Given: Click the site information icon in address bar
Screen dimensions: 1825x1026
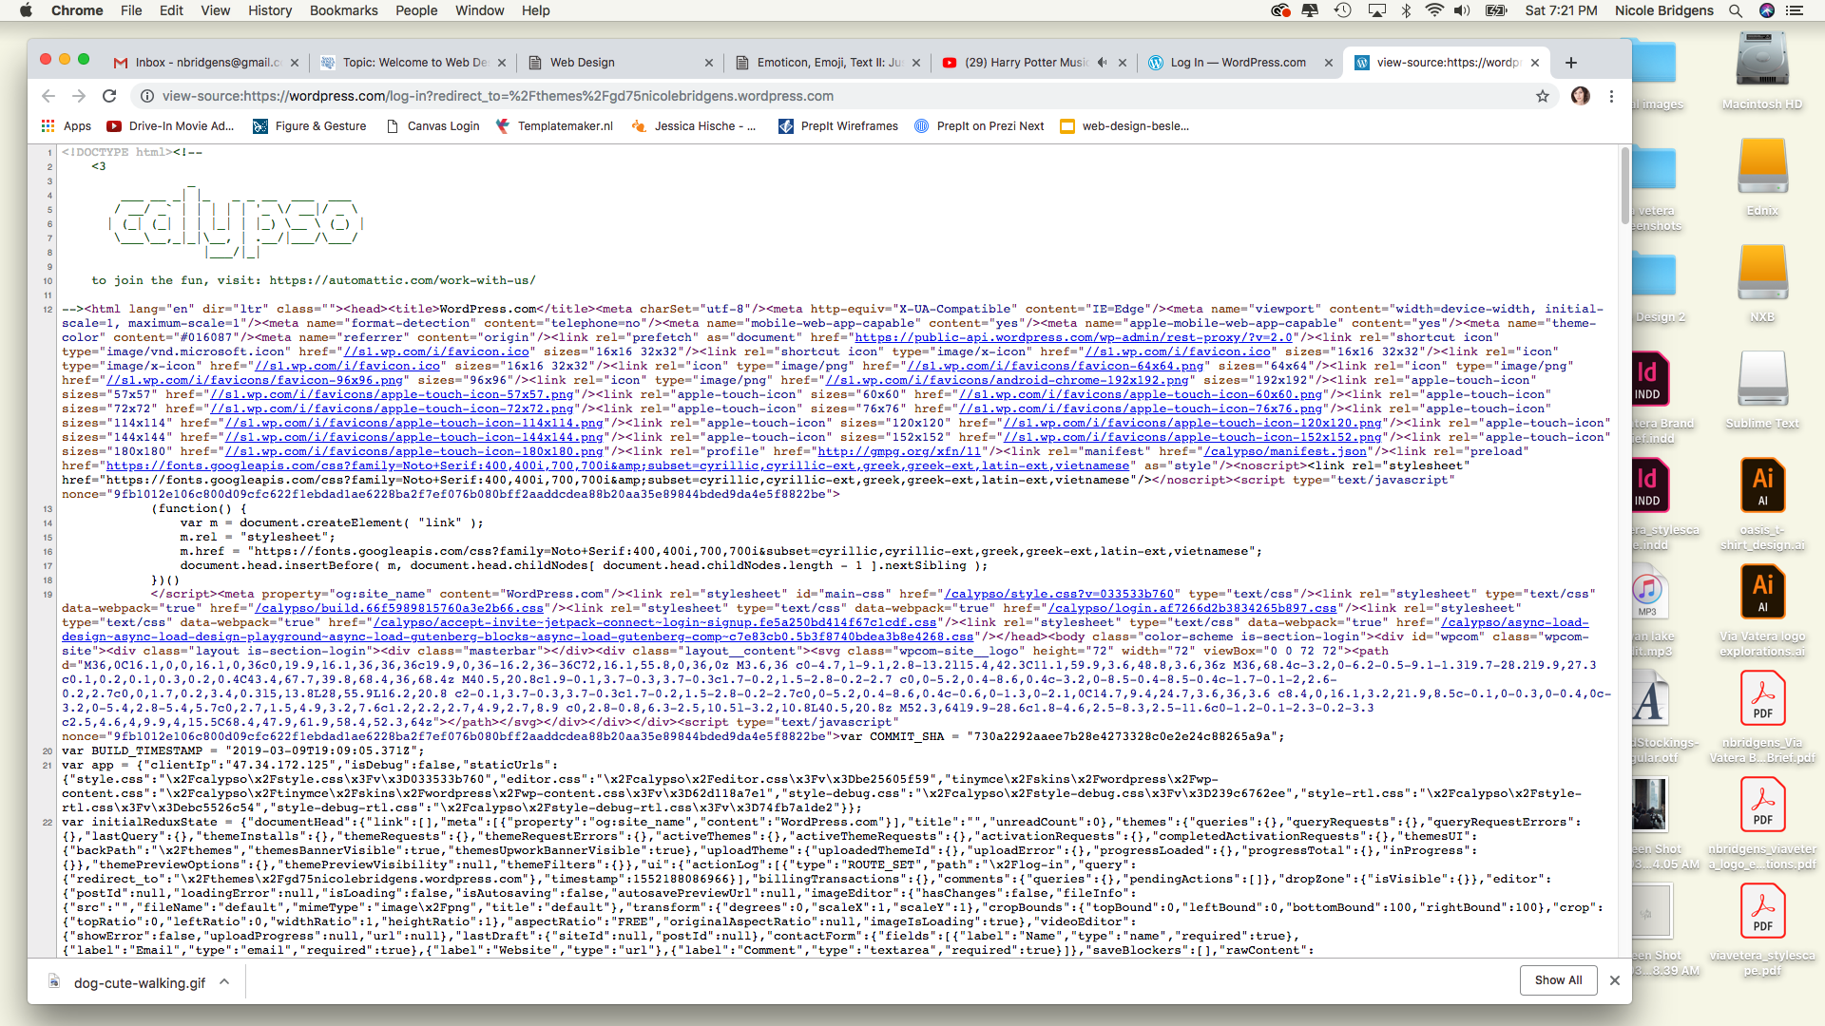Looking at the screenshot, I should coord(147,96).
